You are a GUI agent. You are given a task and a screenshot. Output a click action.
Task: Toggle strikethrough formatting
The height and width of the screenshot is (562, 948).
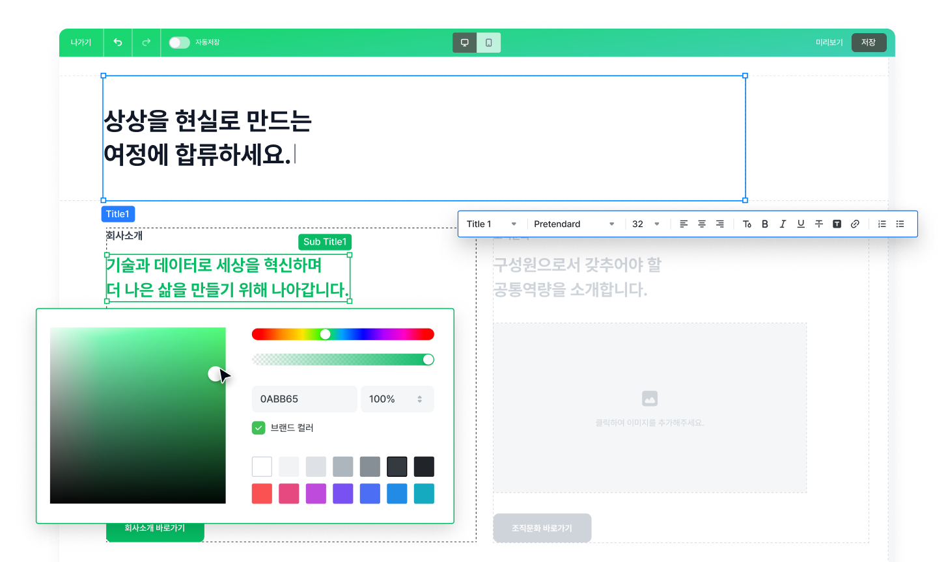(x=819, y=224)
